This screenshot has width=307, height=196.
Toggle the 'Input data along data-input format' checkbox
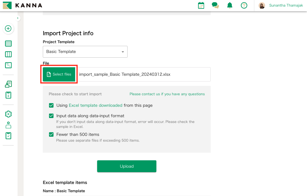(x=51, y=116)
